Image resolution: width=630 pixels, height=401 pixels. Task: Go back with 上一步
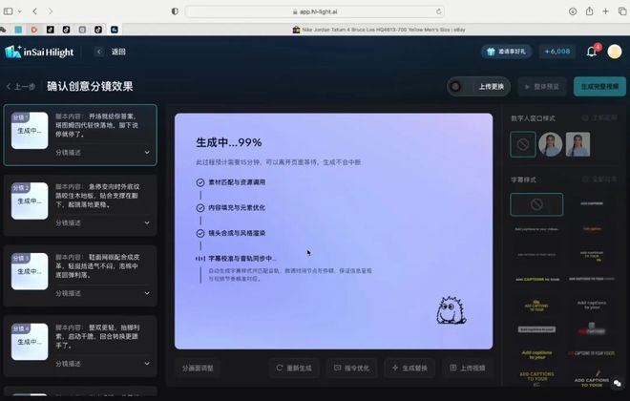[21, 86]
